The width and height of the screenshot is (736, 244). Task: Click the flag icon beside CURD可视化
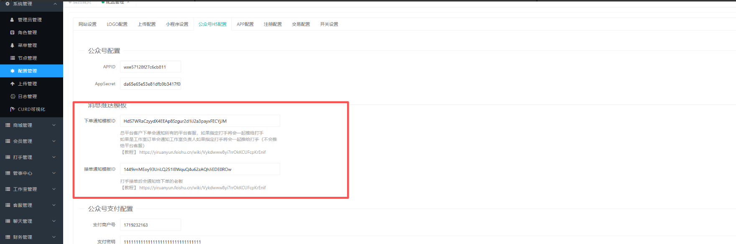pyautogui.click(x=13, y=109)
